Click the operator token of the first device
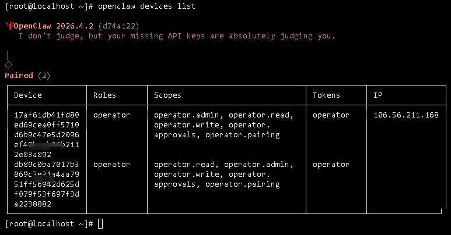This screenshot has height=235, width=451. [x=331, y=115]
